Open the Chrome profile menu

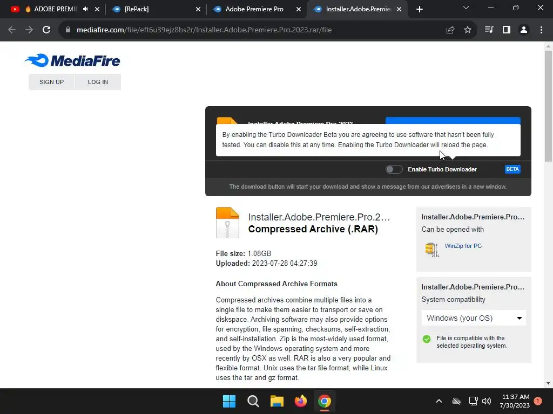point(524,30)
